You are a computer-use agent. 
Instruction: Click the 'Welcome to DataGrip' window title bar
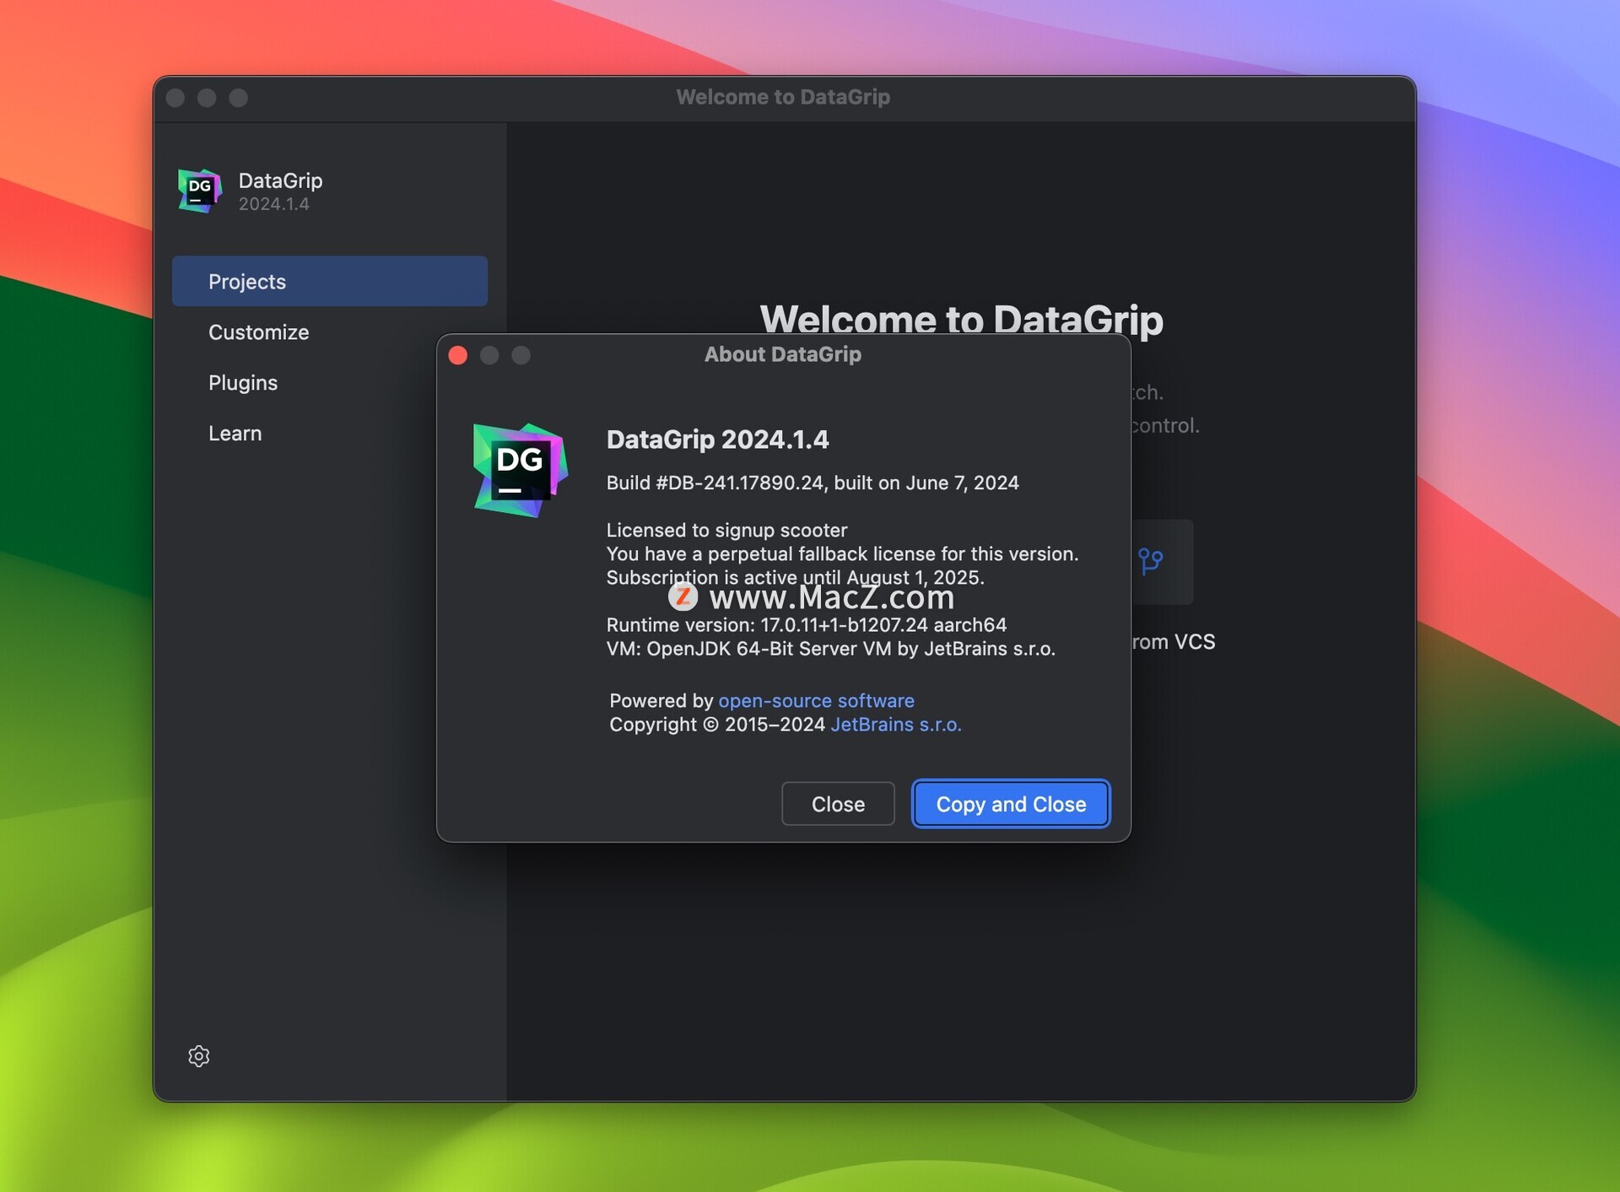[783, 97]
